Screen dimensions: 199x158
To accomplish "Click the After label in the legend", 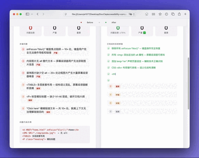I will point(114,23).
